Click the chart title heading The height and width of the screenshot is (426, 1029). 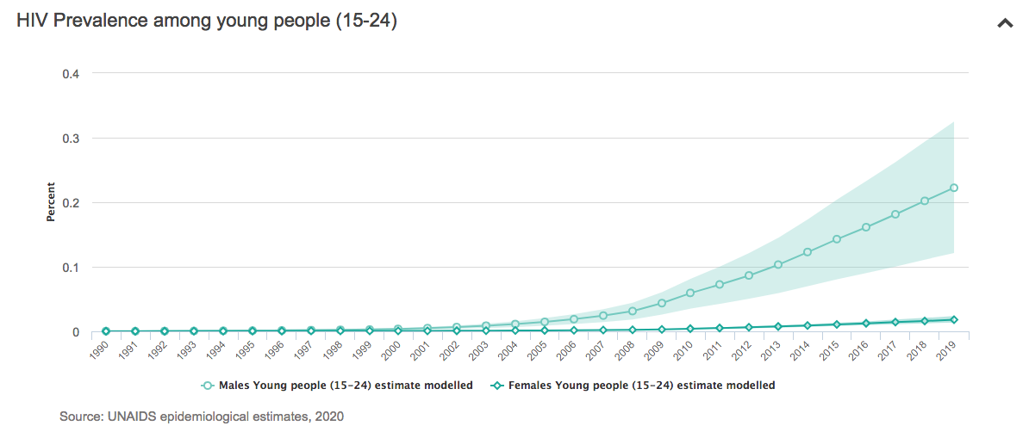tap(207, 22)
